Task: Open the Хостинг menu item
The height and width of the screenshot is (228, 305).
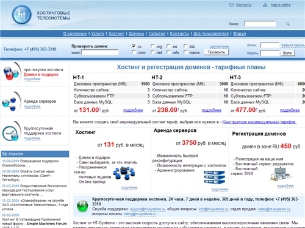Action: pos(117,33)
